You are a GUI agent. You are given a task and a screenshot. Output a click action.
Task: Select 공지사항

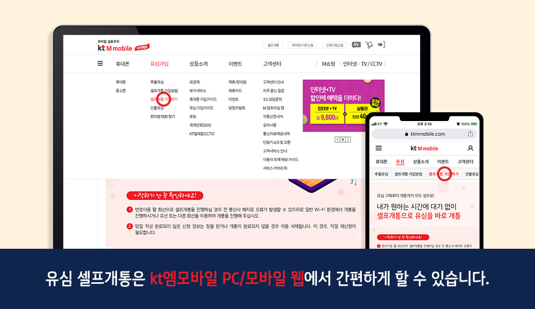(x=270, y=125)
